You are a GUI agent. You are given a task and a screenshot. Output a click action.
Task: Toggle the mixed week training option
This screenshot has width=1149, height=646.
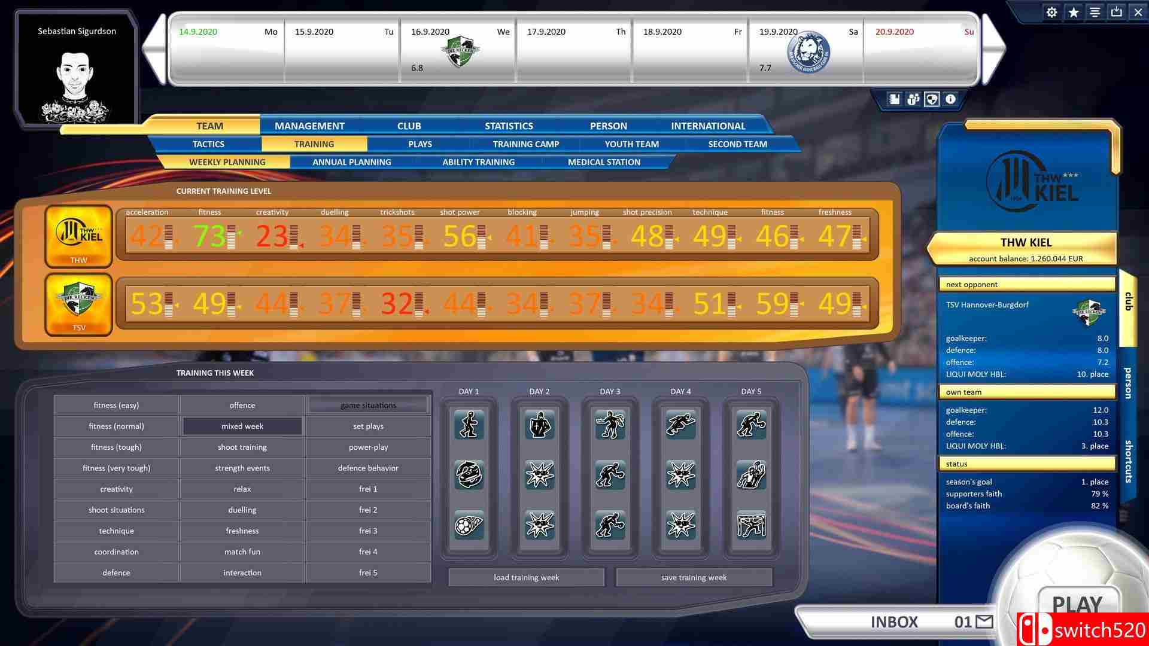coord(241,426)
